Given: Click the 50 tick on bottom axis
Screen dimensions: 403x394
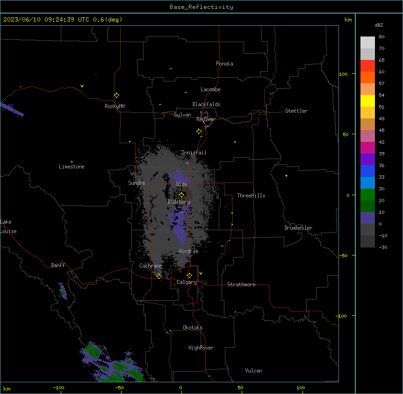Looking at the screenshot, I should 240,387.
